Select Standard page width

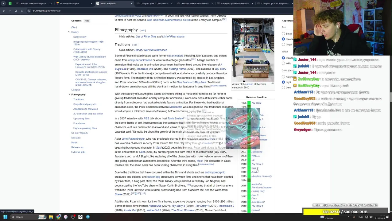(x=283, y=58)
